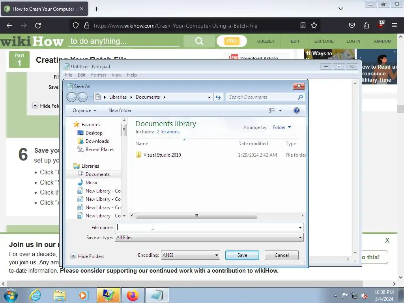Screen dimensions: 404x303
Task: Click the file list horizontal scrollbar thumb
Action: [x=196, y=216]
